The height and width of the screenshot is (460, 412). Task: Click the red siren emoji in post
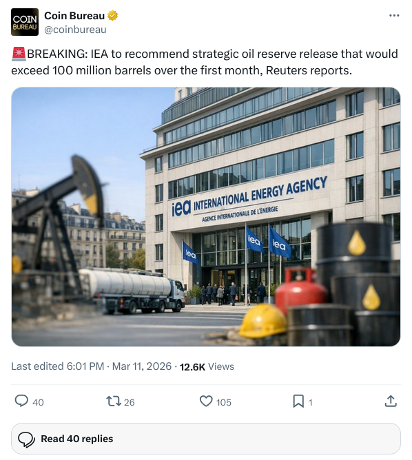coord(19,54)
